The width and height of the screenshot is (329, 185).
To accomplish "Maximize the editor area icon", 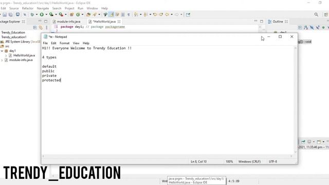I will pyautogui.click(x=262, y=22).
